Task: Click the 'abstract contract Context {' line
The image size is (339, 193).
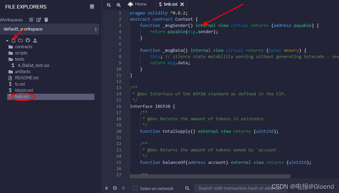Action: tap(164, 19)
